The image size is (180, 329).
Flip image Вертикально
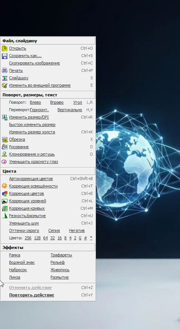tap(70, 110)
